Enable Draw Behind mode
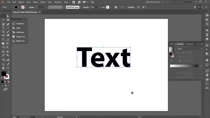Screen dimensions: 210x118 [6, 86]
